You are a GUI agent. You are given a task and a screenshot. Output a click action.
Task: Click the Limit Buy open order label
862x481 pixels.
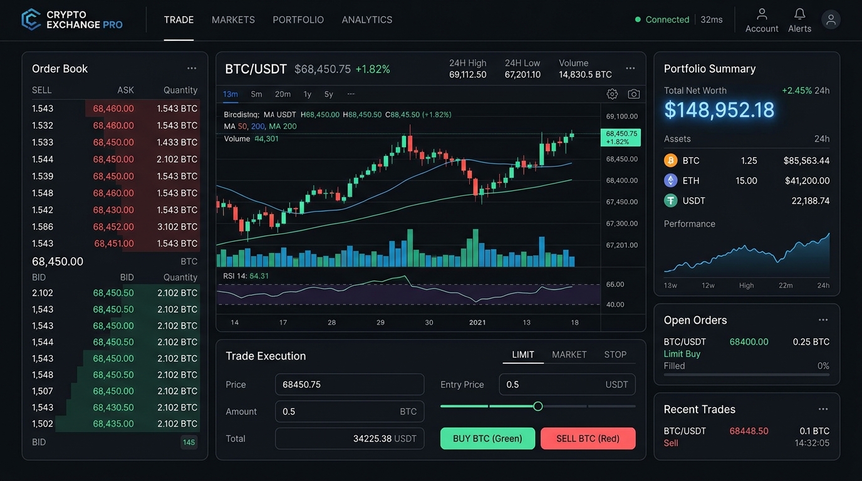tap(682, 354)
